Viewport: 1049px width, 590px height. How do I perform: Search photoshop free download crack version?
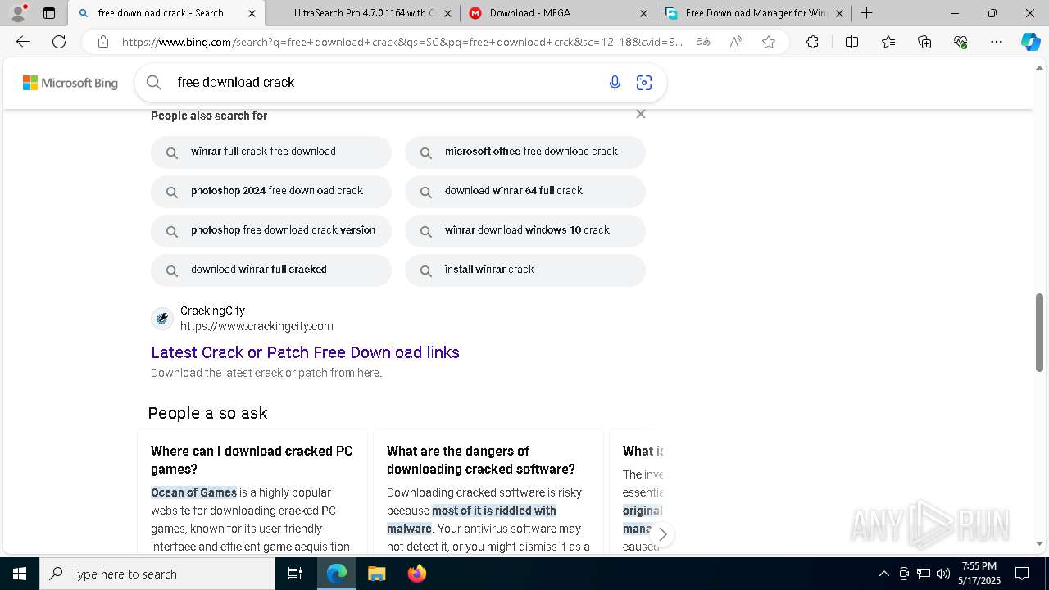pos(271,230)
